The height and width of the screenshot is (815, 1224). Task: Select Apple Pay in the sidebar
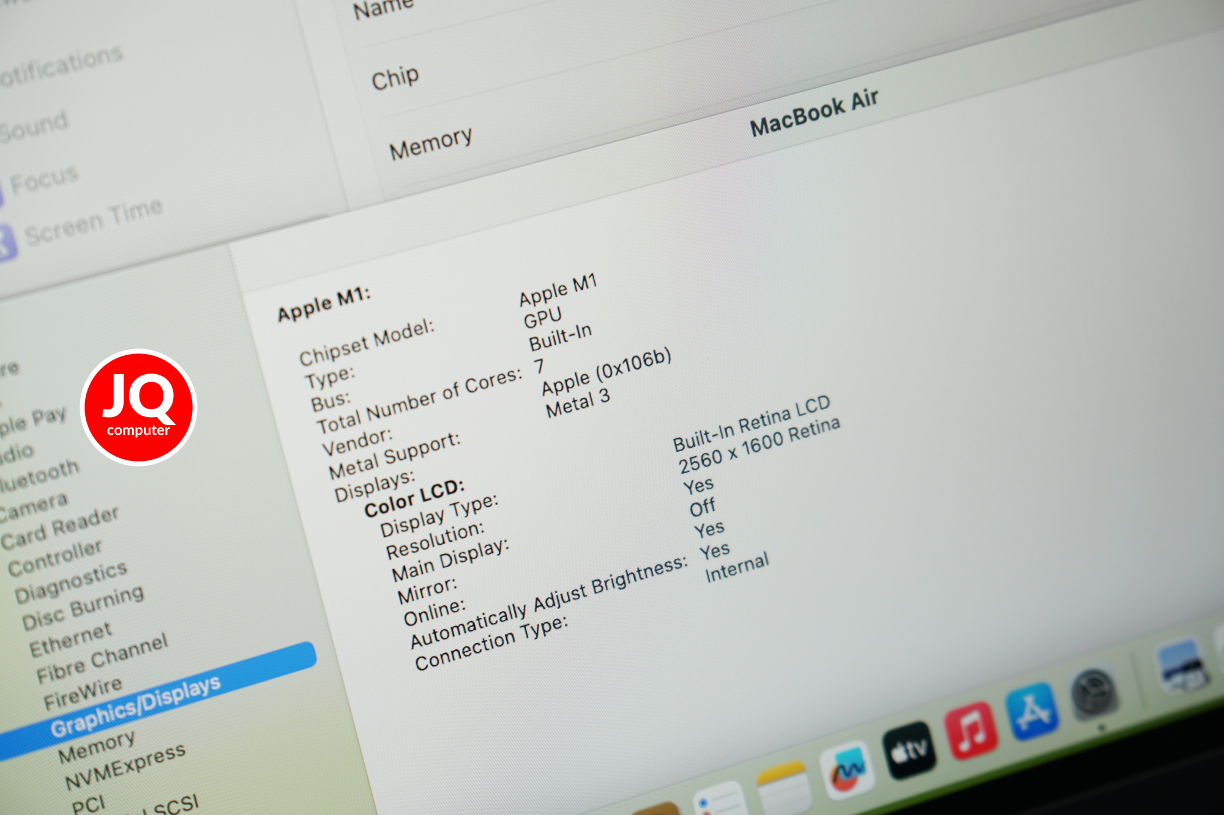(32, 421)
